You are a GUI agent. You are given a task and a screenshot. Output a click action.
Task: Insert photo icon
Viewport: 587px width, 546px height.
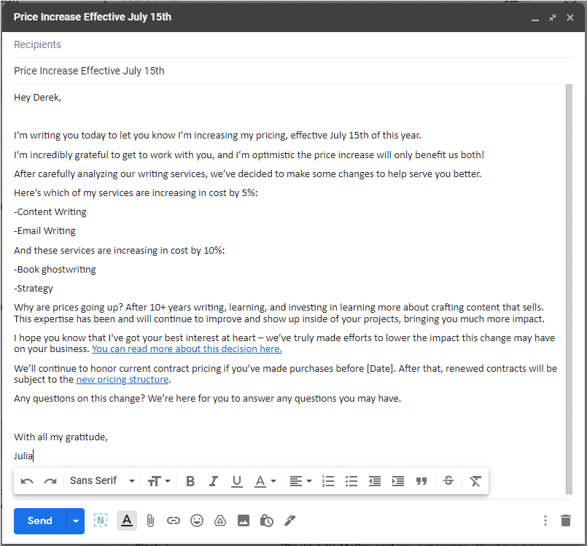point(244,520)
